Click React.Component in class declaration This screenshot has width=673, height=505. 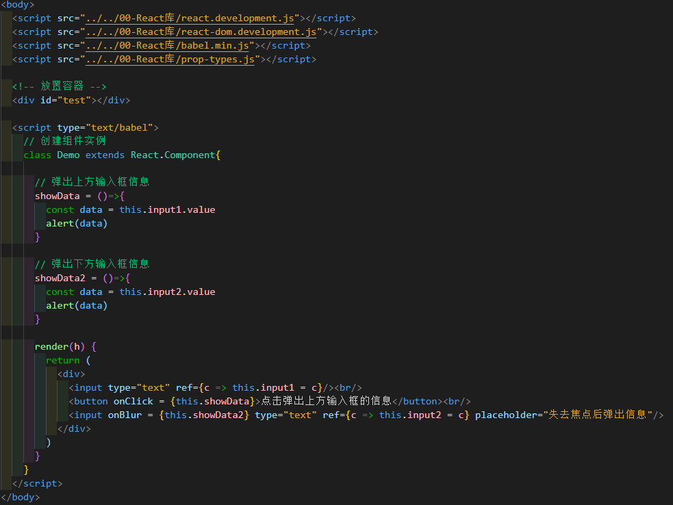click(x=173, y=155)
